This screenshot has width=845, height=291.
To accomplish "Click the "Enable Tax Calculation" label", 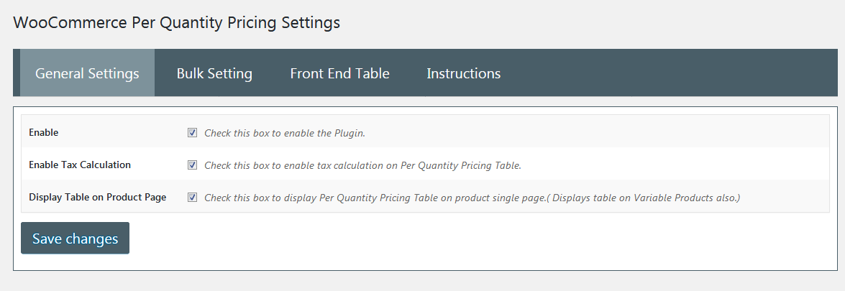I will pyautogui.click(x=80, y=165).
